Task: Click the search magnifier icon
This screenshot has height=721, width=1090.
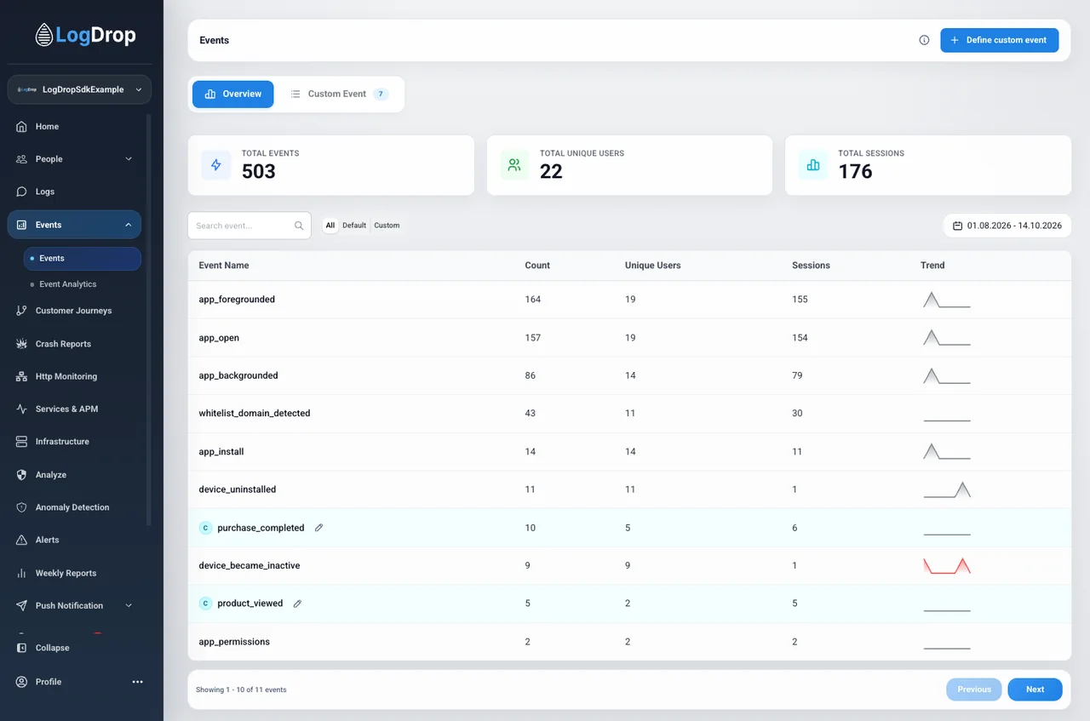Action: 299,226
